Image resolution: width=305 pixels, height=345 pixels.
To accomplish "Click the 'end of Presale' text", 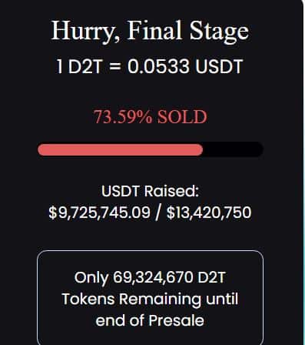I will (x=150, y=320).
